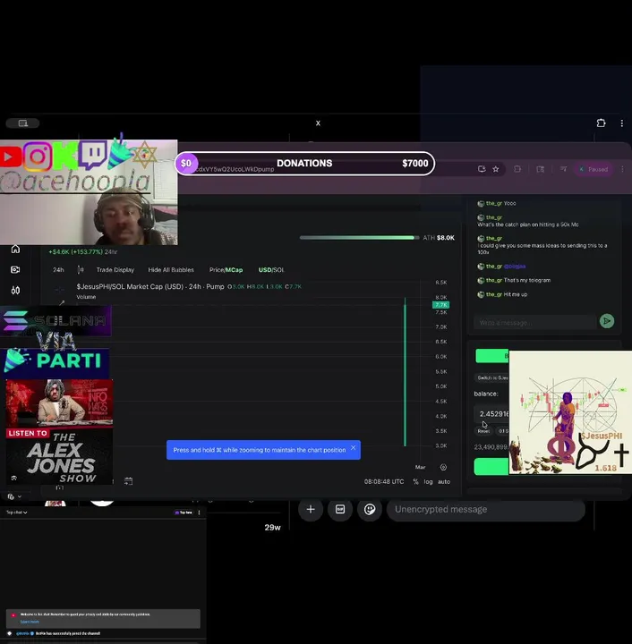Focus the Write a message chat field
The image size is (632, 644).
click(535, 322)
